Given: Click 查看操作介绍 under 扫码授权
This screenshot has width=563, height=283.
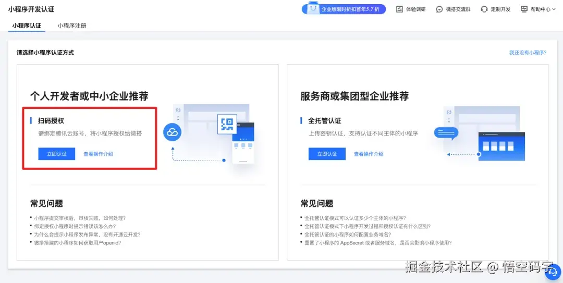Looking at the screenshot, I should coord(99,154).
